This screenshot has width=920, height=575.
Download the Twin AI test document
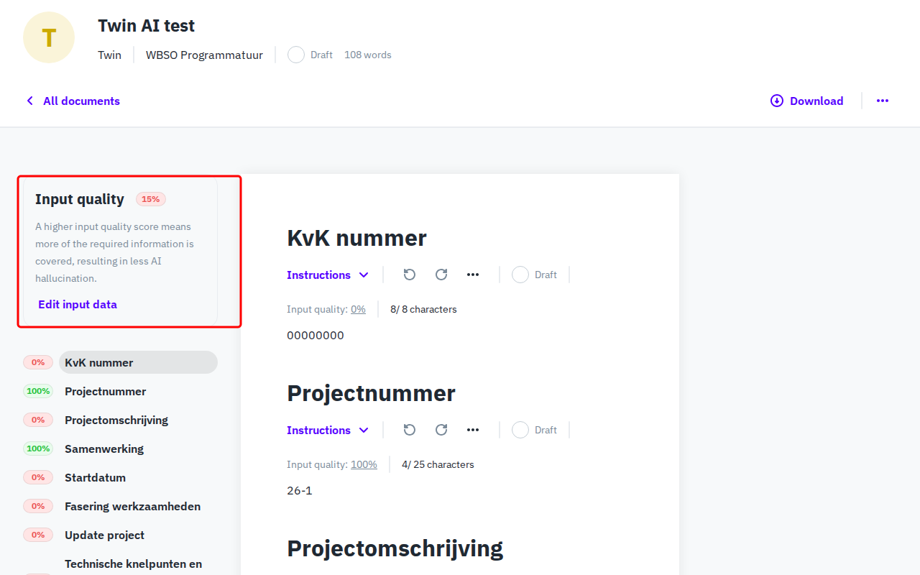(x=806, y=101)
